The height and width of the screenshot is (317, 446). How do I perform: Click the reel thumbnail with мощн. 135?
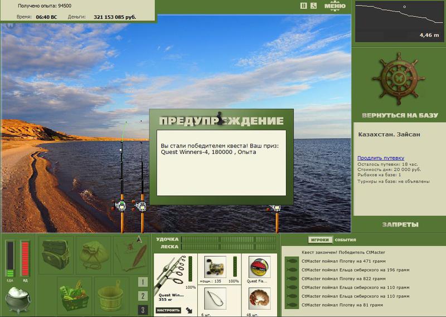coord(215,266)
